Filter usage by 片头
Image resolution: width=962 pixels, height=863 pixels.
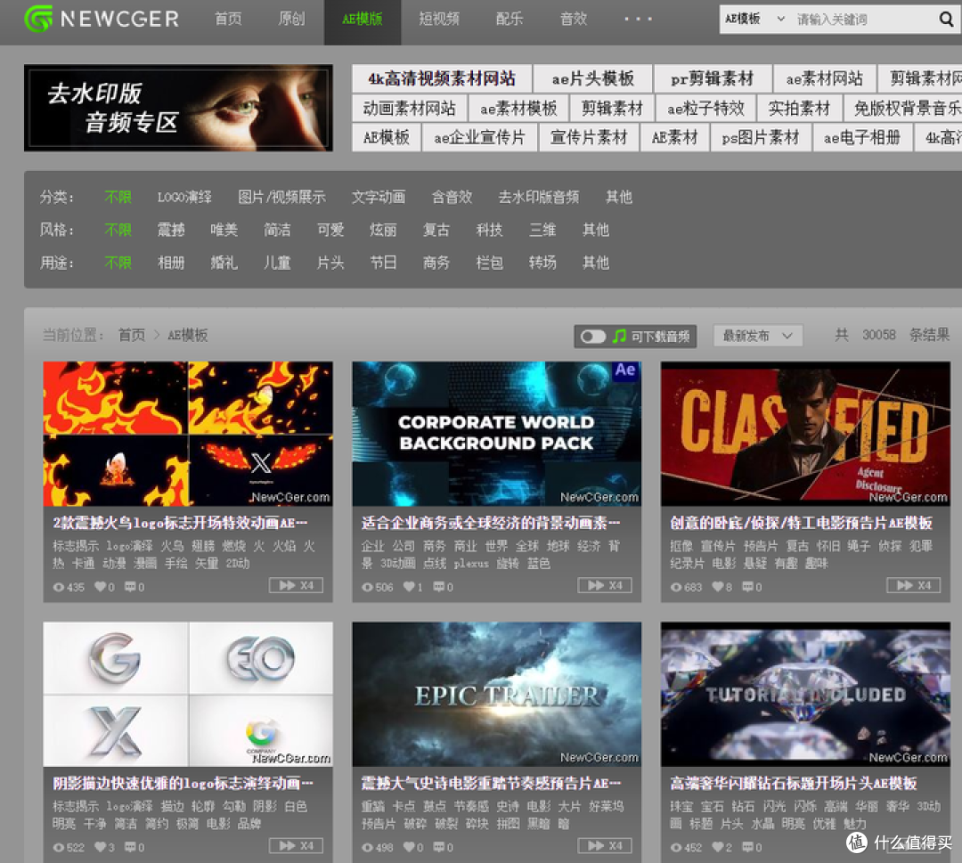click(x=330, y=263)
